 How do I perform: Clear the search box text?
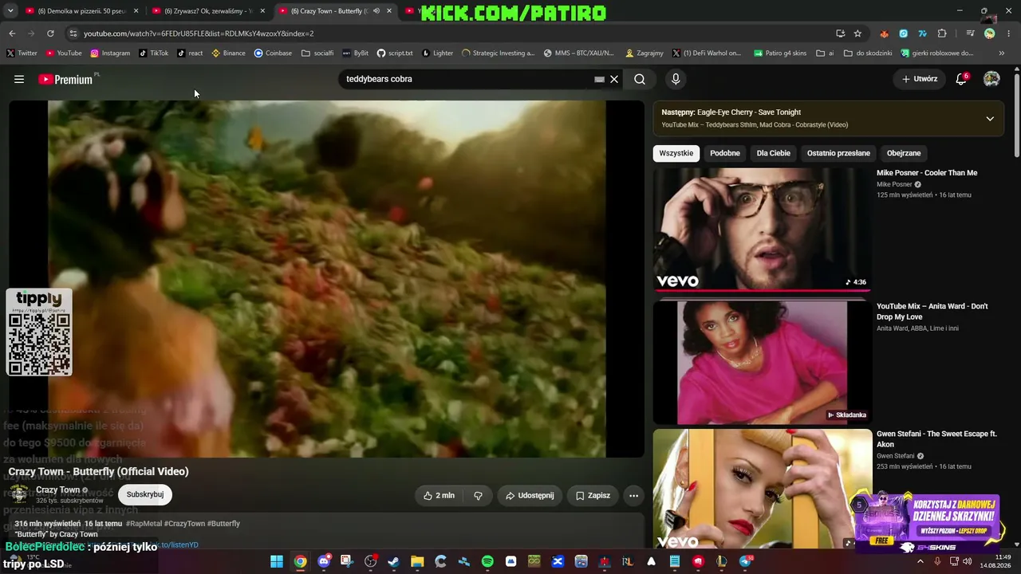pos(614,79)
